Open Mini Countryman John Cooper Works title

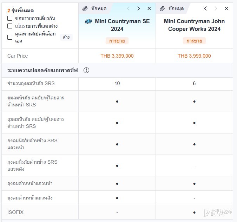(x=194, y=25)
